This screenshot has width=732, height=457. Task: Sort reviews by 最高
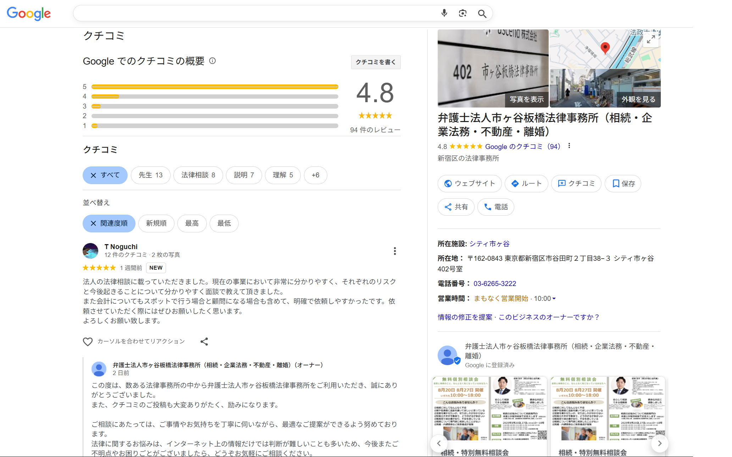tap(192, 224)
